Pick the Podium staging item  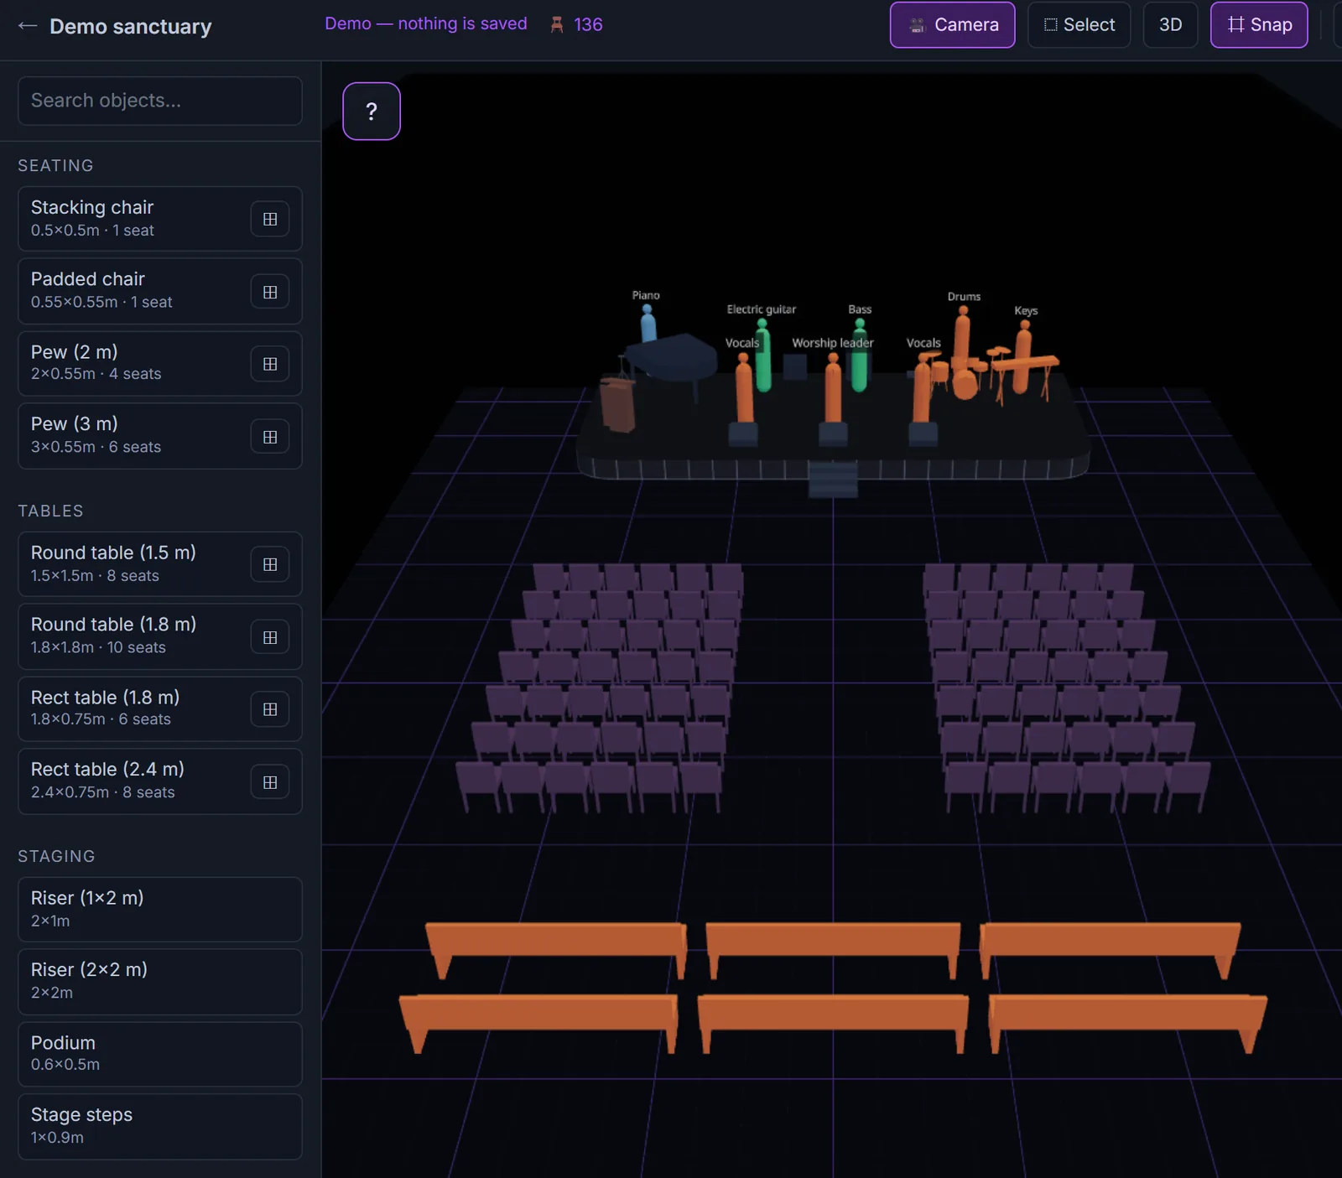pyautogui.click(x=160, y=1055)
